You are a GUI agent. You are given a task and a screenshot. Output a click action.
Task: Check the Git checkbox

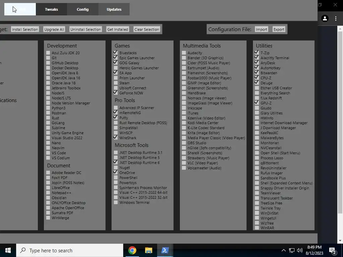[48, 58]
